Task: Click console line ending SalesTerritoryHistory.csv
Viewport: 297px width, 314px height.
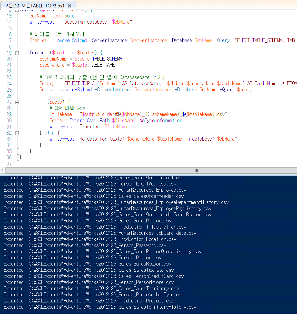Action: click(100, 307)
